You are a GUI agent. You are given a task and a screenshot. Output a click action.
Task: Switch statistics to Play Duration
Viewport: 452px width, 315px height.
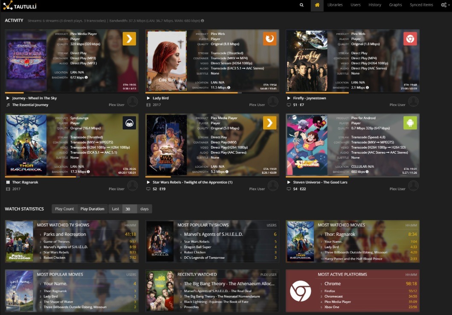coord(92,209)
